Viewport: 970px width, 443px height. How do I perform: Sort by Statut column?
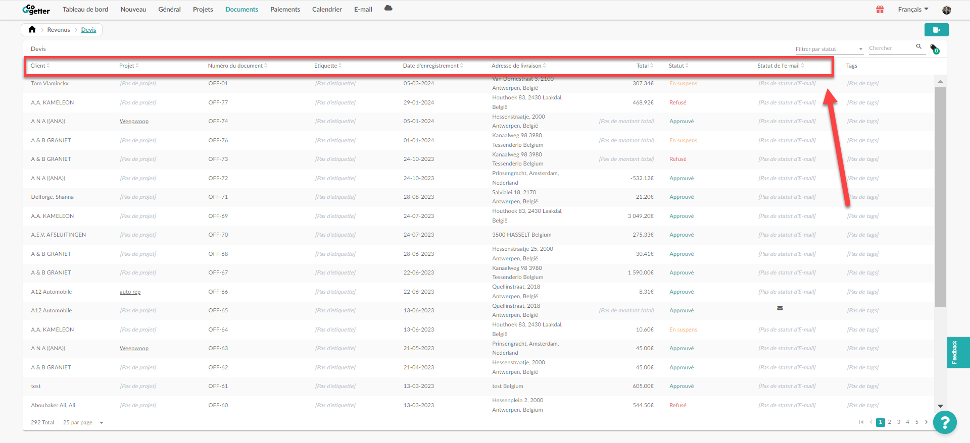pos(678,66)
